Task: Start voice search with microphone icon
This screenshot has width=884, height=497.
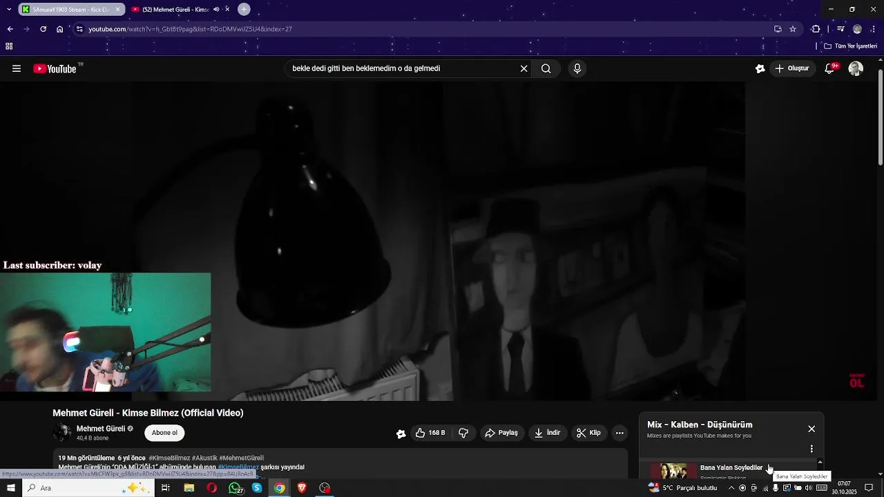Action: coord(577,68)
